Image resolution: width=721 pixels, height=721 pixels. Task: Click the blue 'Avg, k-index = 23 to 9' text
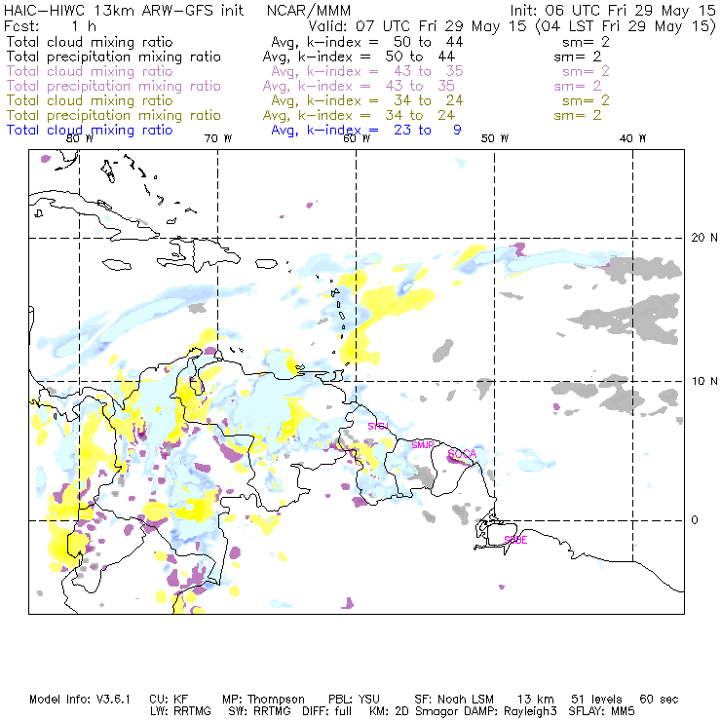[366, 131]
